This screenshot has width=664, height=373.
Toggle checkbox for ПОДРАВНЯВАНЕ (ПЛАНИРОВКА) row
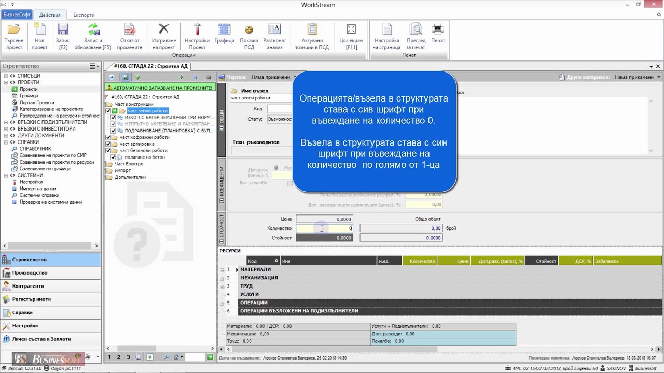click(114, 131)
